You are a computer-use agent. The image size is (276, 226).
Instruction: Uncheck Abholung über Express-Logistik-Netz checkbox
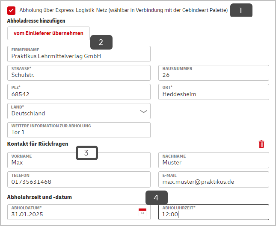tap(11, 11)
